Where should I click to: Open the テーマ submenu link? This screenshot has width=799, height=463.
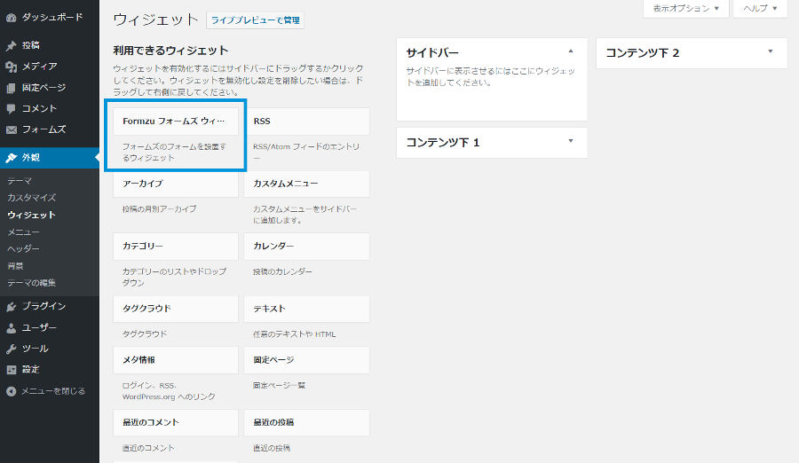tap(20, 181)
